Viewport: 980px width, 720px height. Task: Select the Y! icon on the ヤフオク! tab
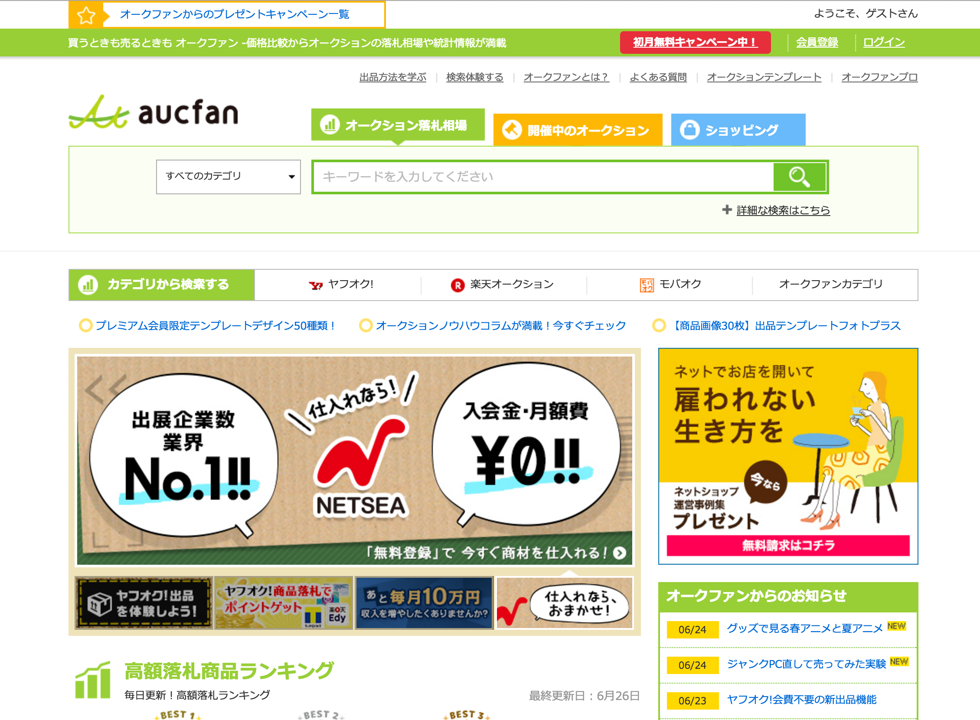tap(318, 284)
